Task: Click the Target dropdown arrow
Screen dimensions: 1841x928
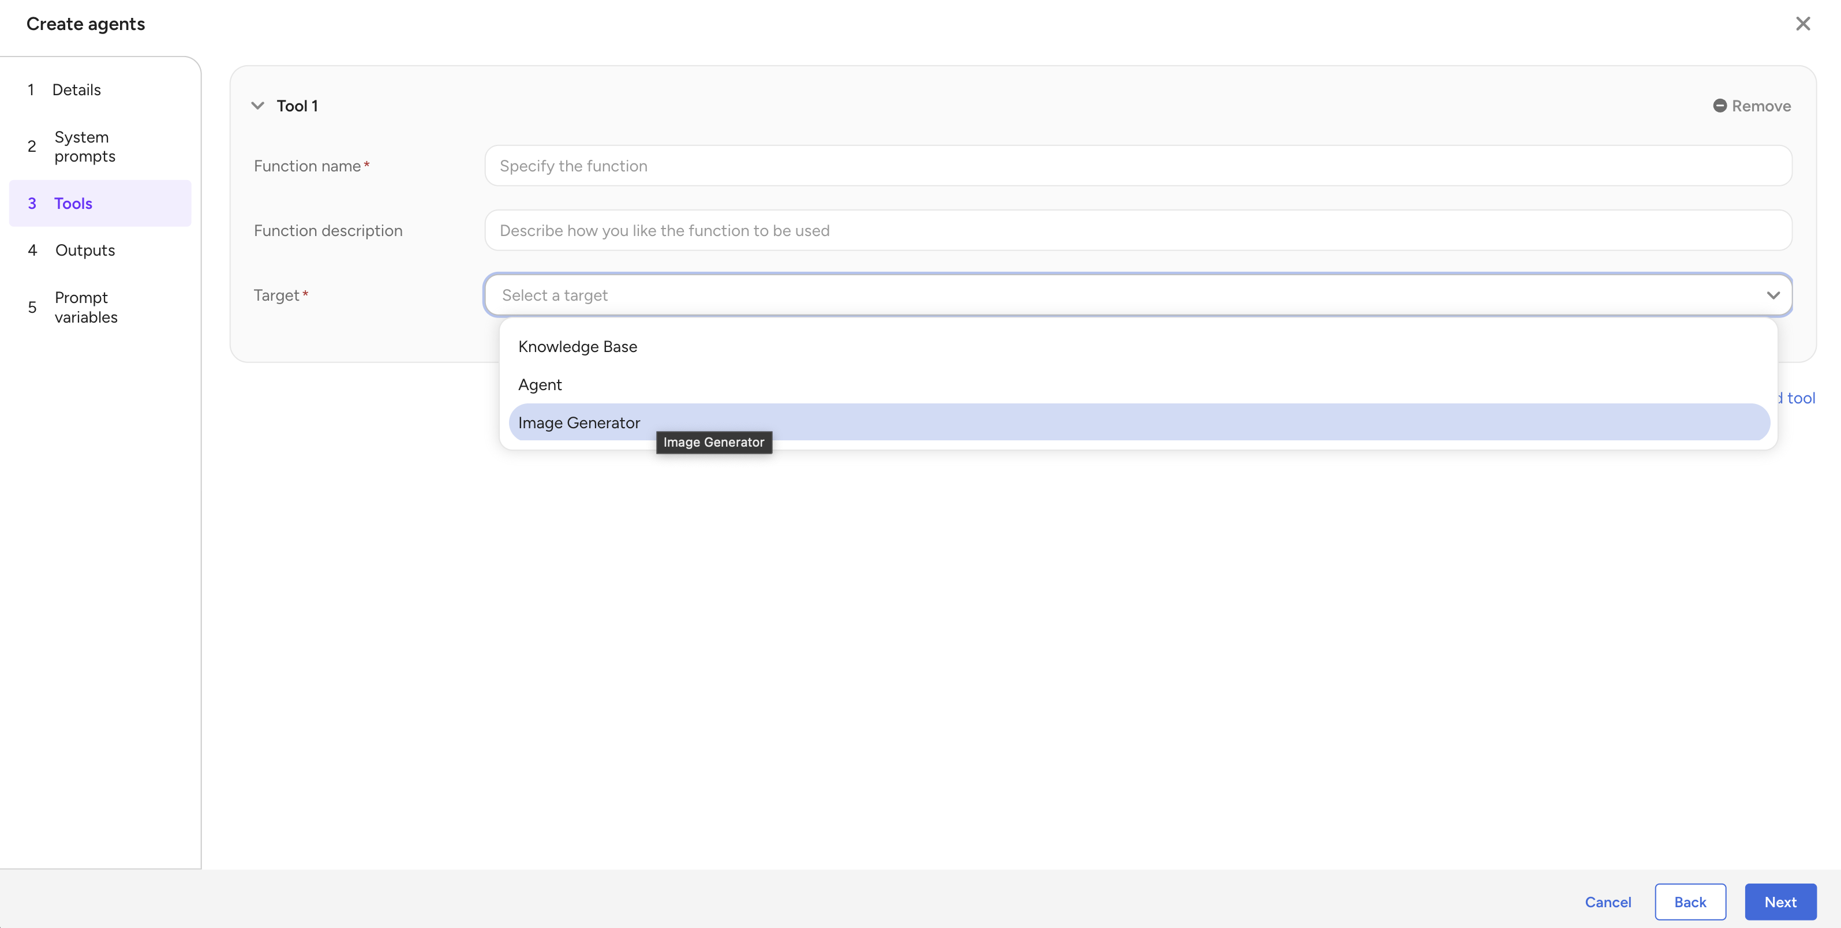Action: (x=1773, y=295)
